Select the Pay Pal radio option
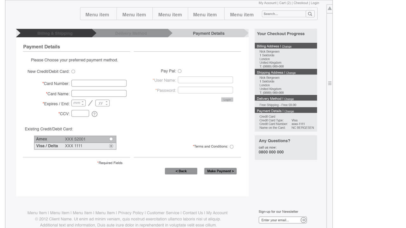Image resolution: width=406 pixels, height=228 pixels. [180, 71]
